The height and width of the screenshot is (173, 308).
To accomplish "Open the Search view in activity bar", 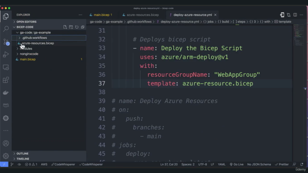I will [x=6, y=29].
